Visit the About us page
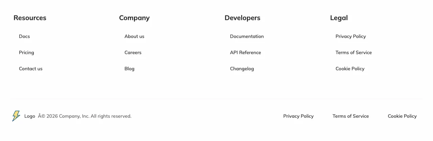This screenshot has width=433, height=141. pos(134,36)
